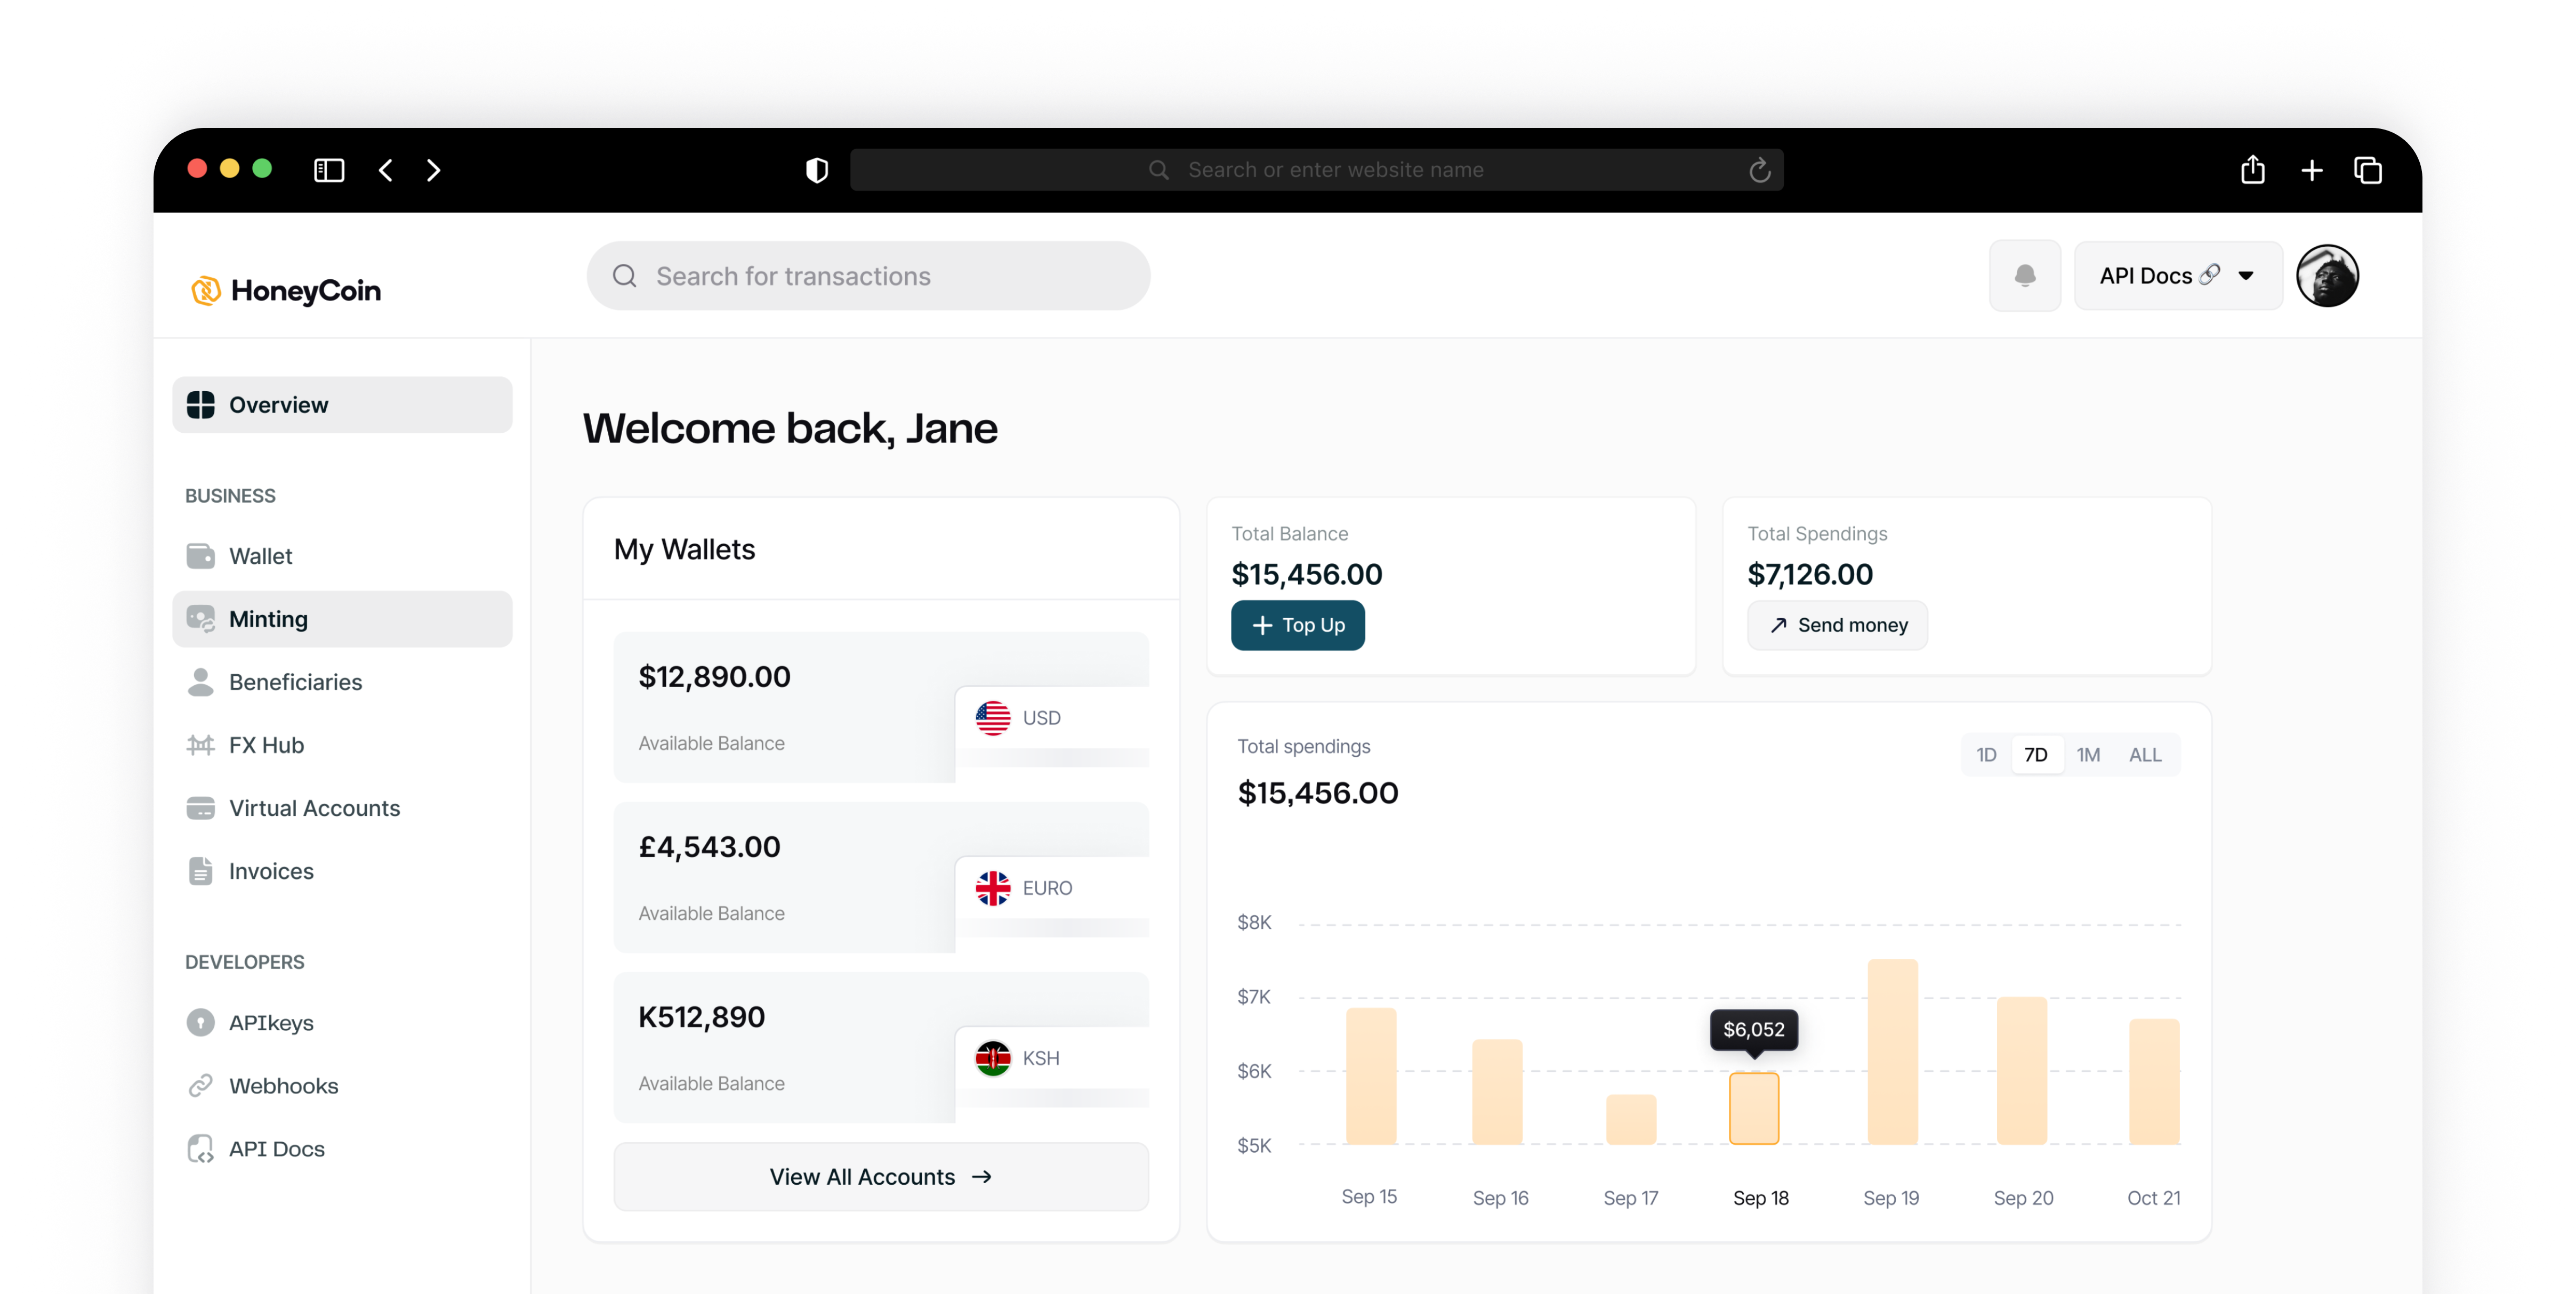Screen dimensions: 2576x1294
Task: Open the privacy shield icon
Action: pyautogui.click(x=817, y=170)
